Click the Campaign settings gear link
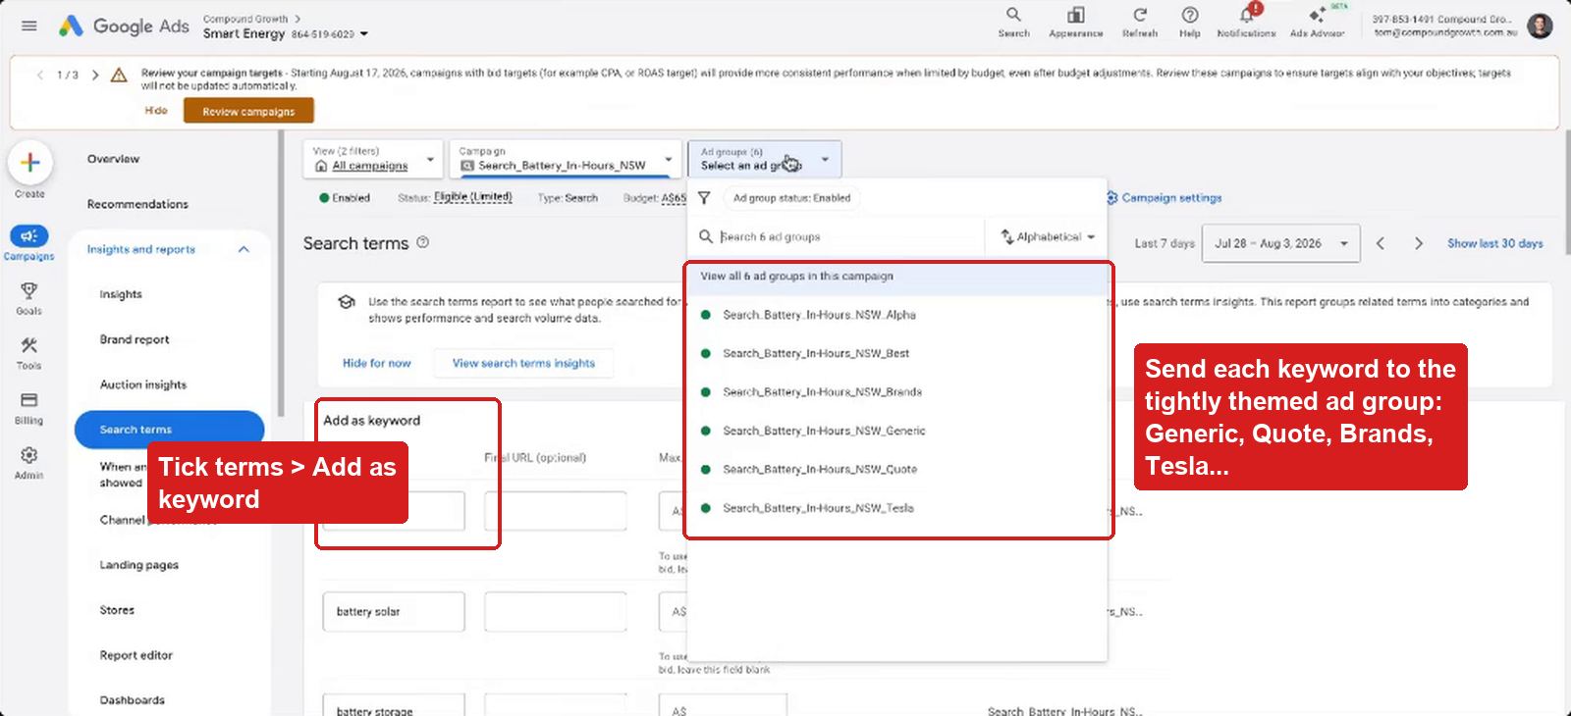The image size is (1571, 716). pos(1165,198)
